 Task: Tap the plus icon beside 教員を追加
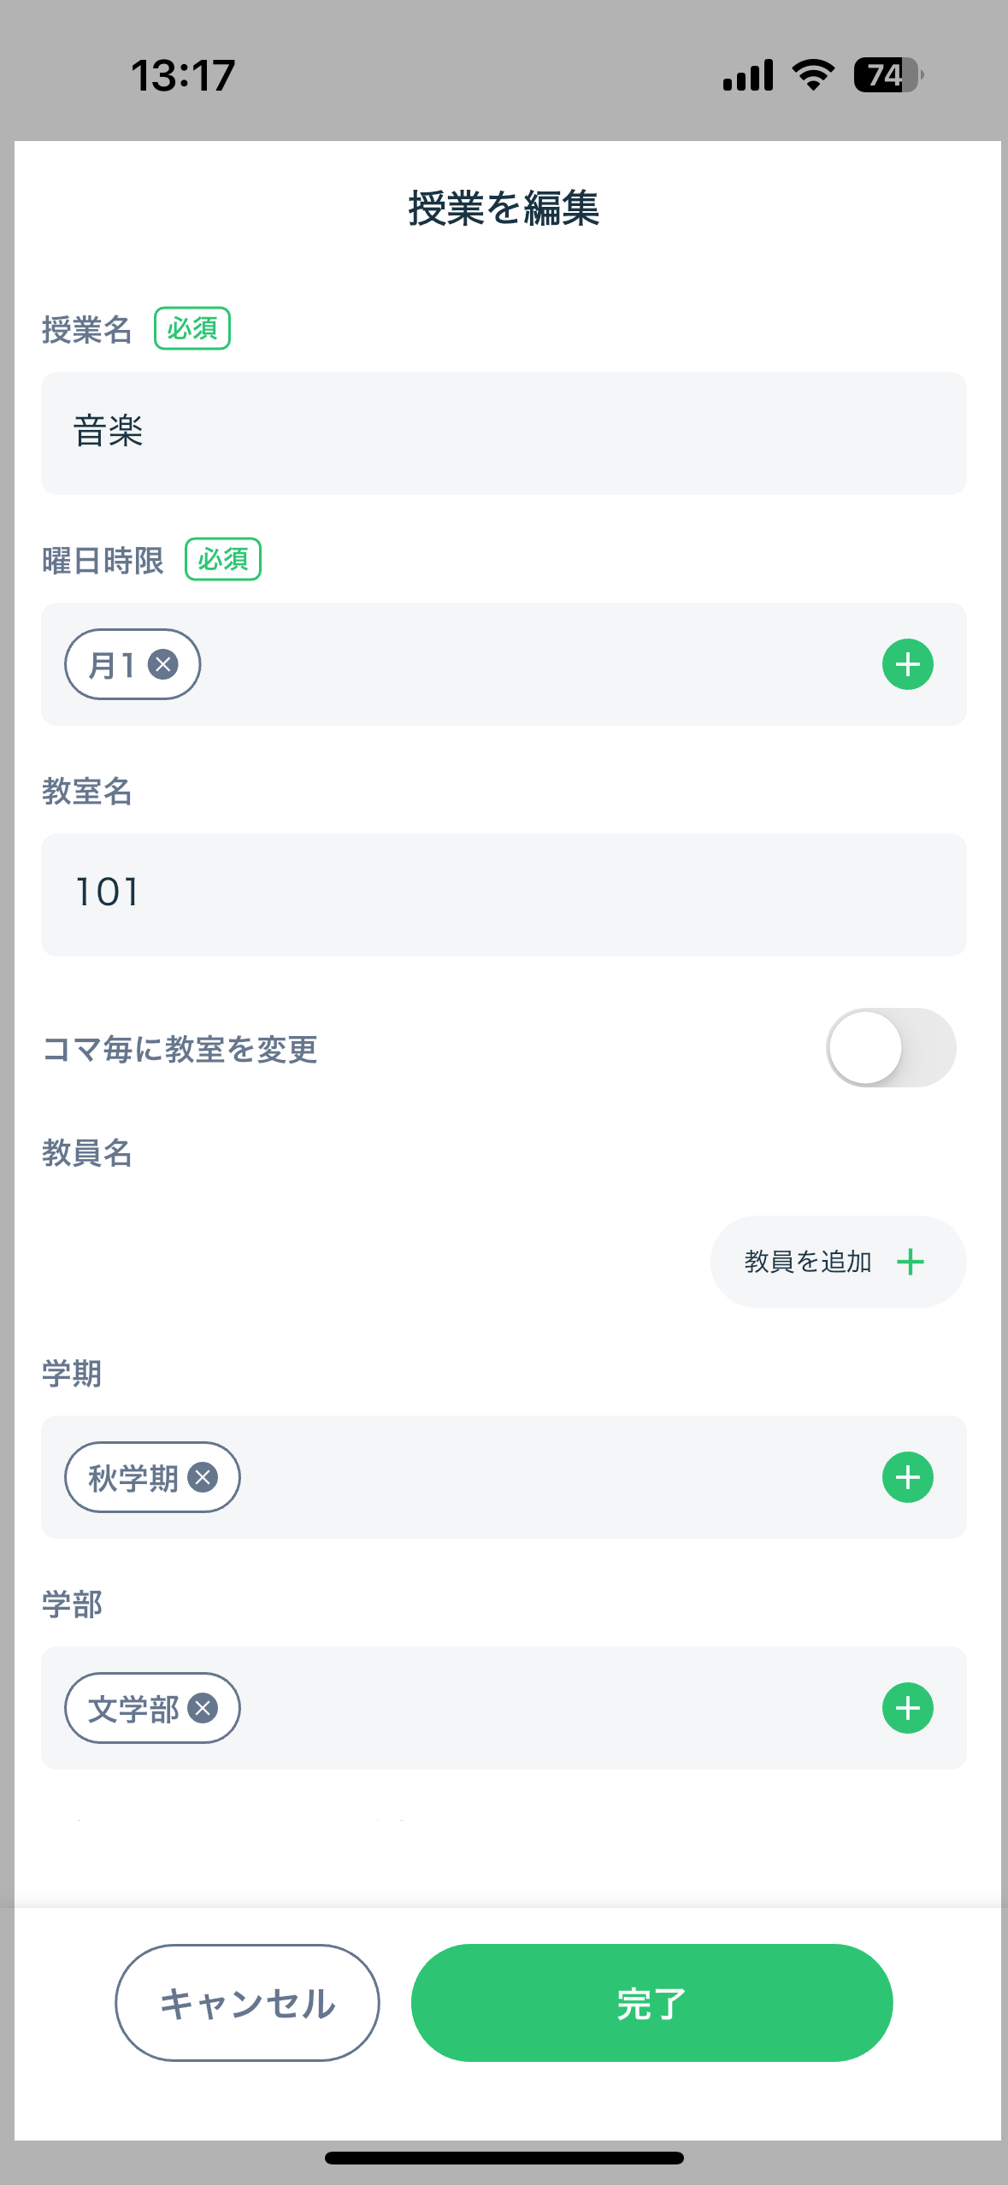911,1262
